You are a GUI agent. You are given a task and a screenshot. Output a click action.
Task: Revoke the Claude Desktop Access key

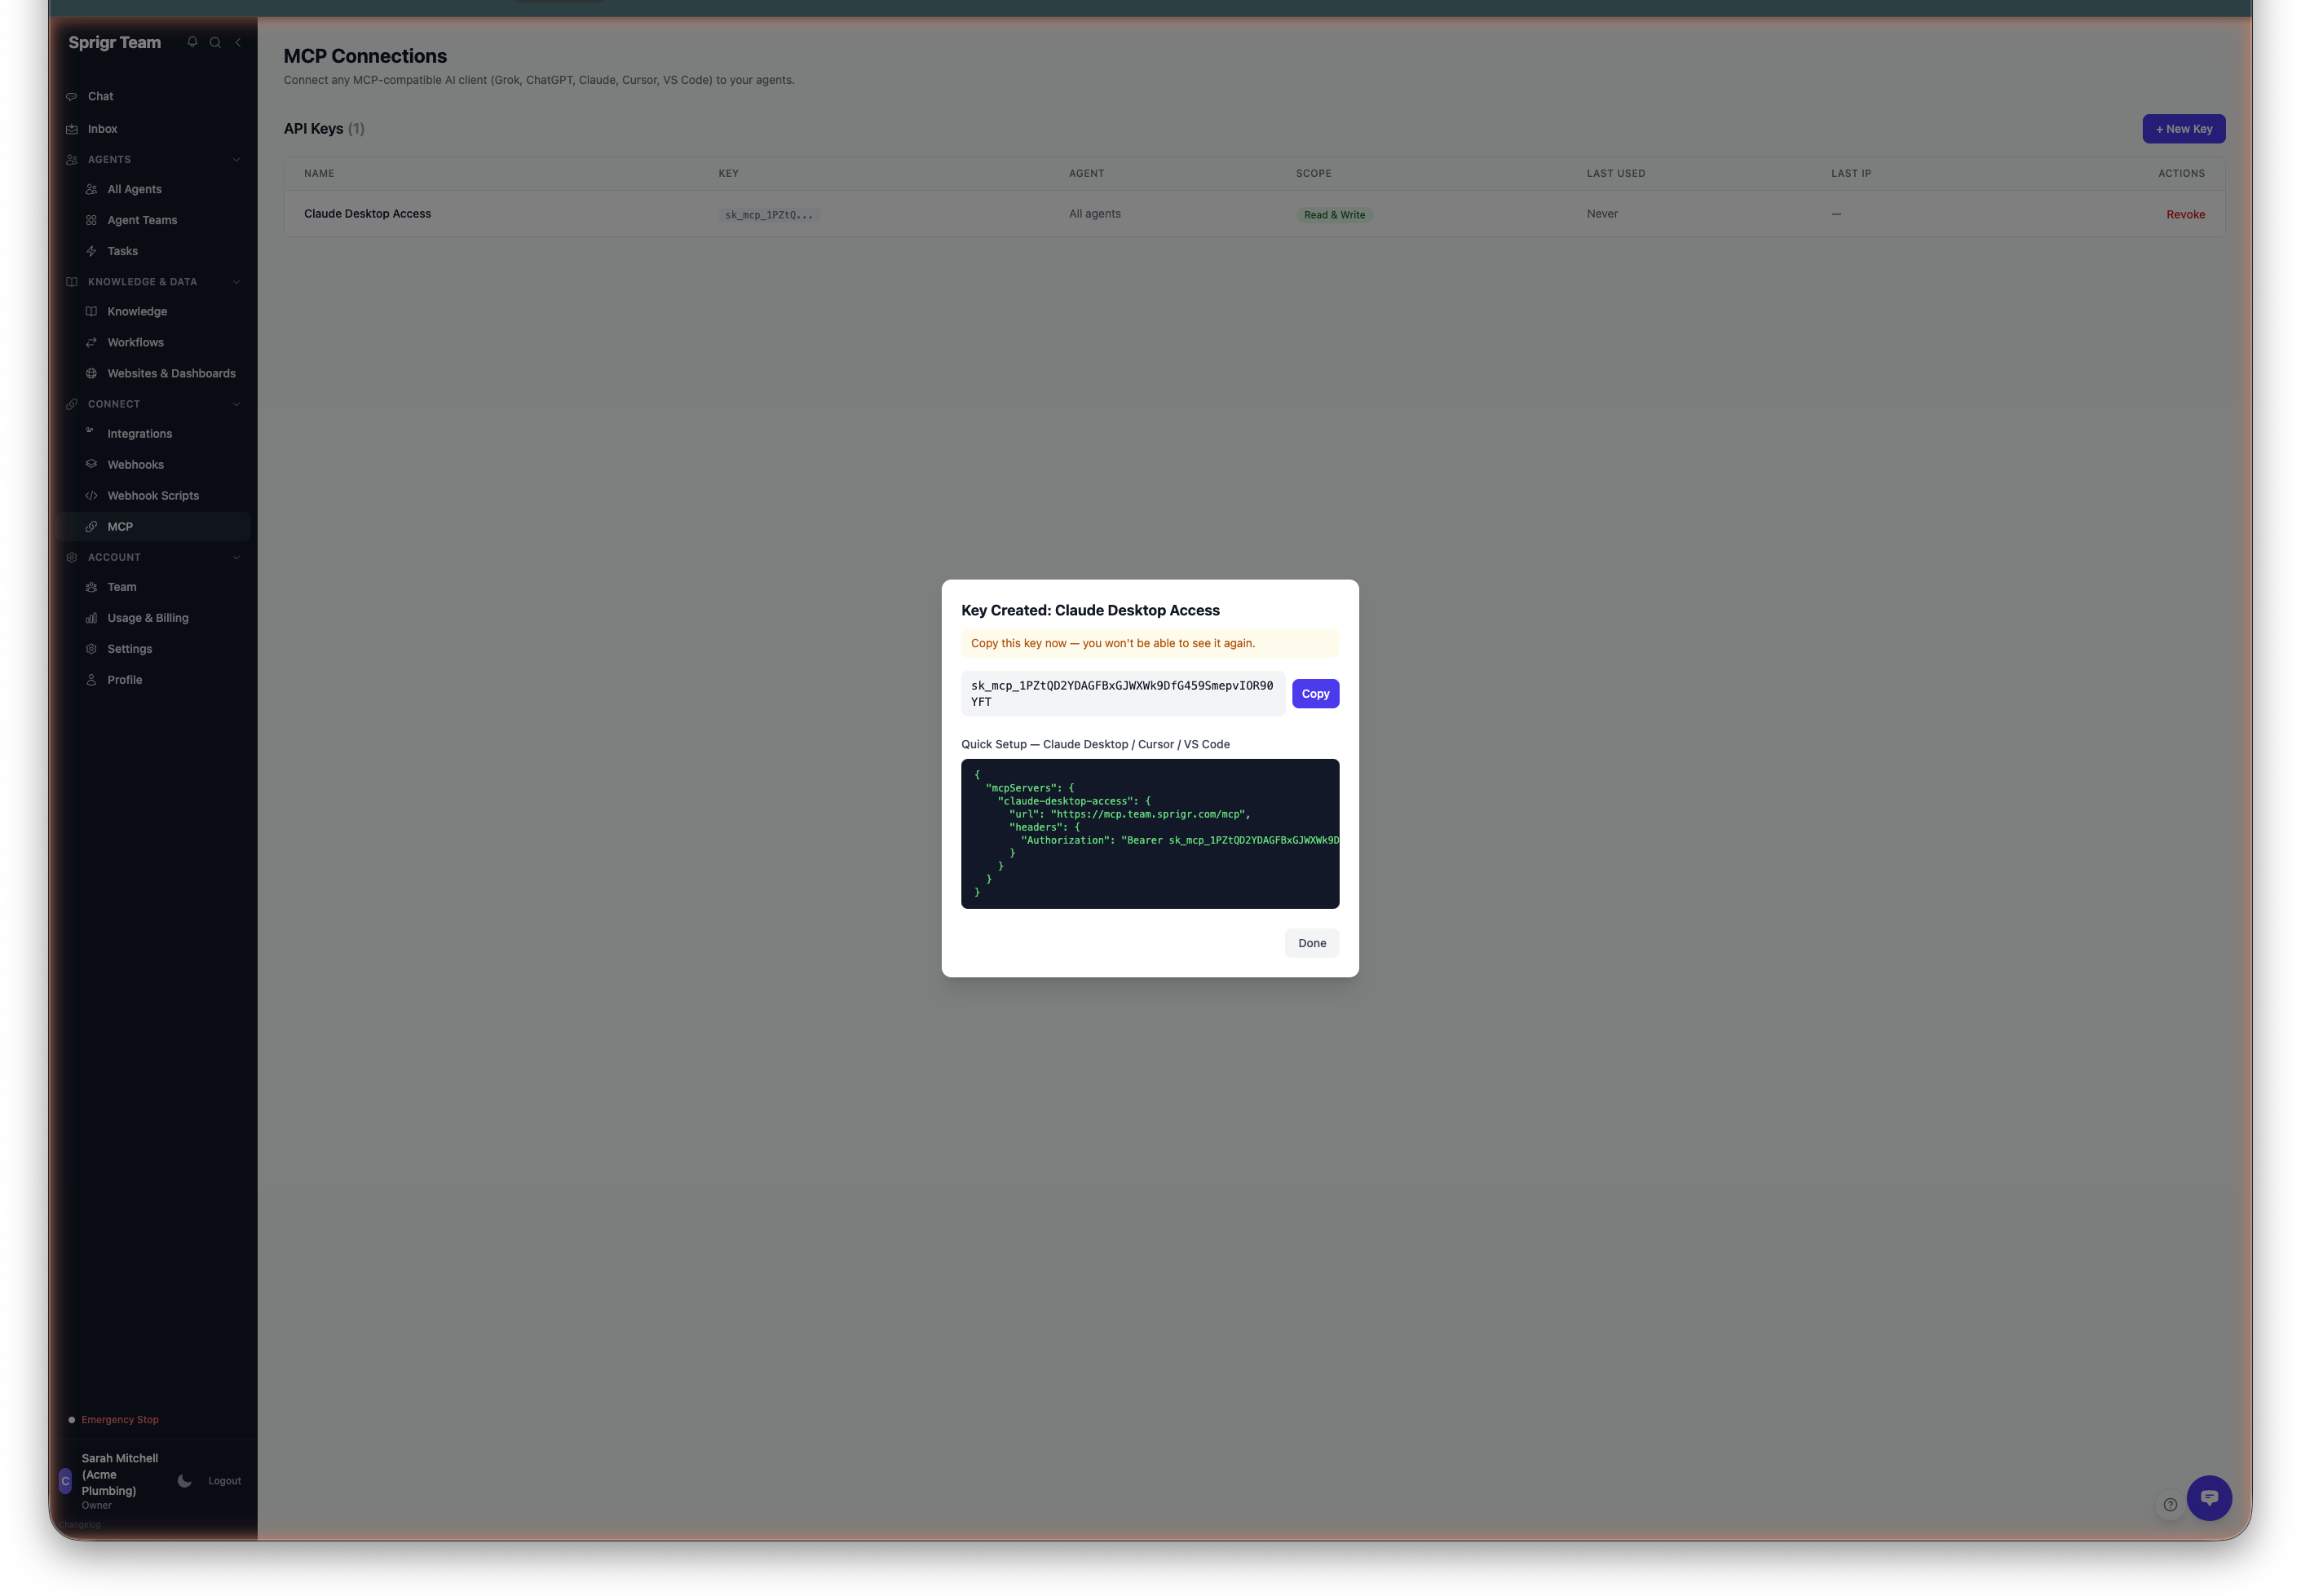coord(2185,214)
